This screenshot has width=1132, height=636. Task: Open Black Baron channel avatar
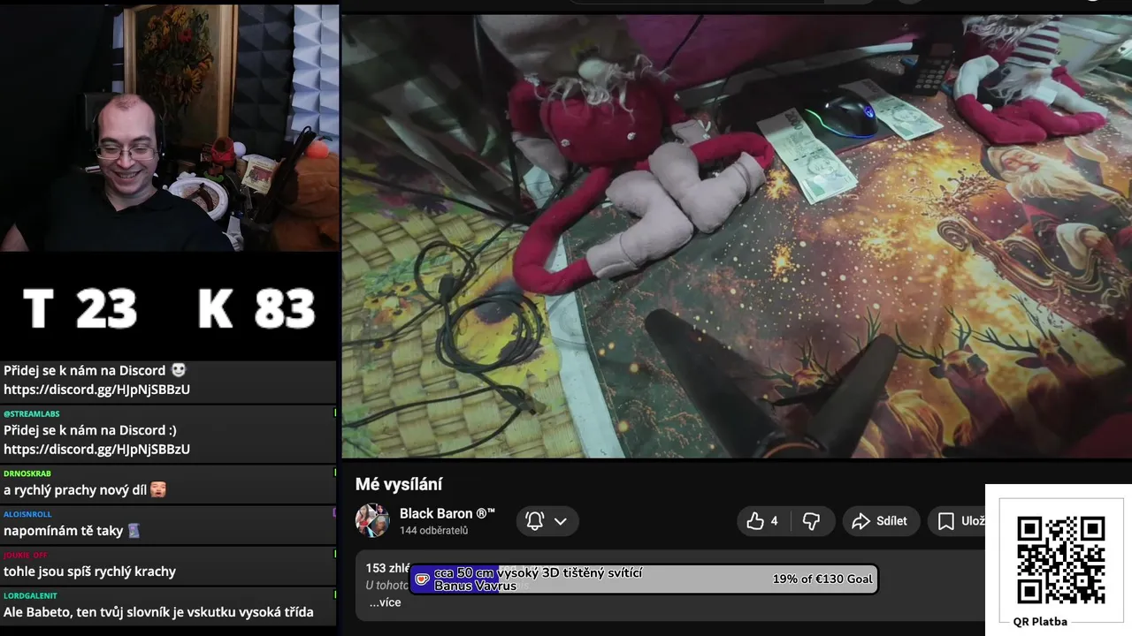[372, 520]
